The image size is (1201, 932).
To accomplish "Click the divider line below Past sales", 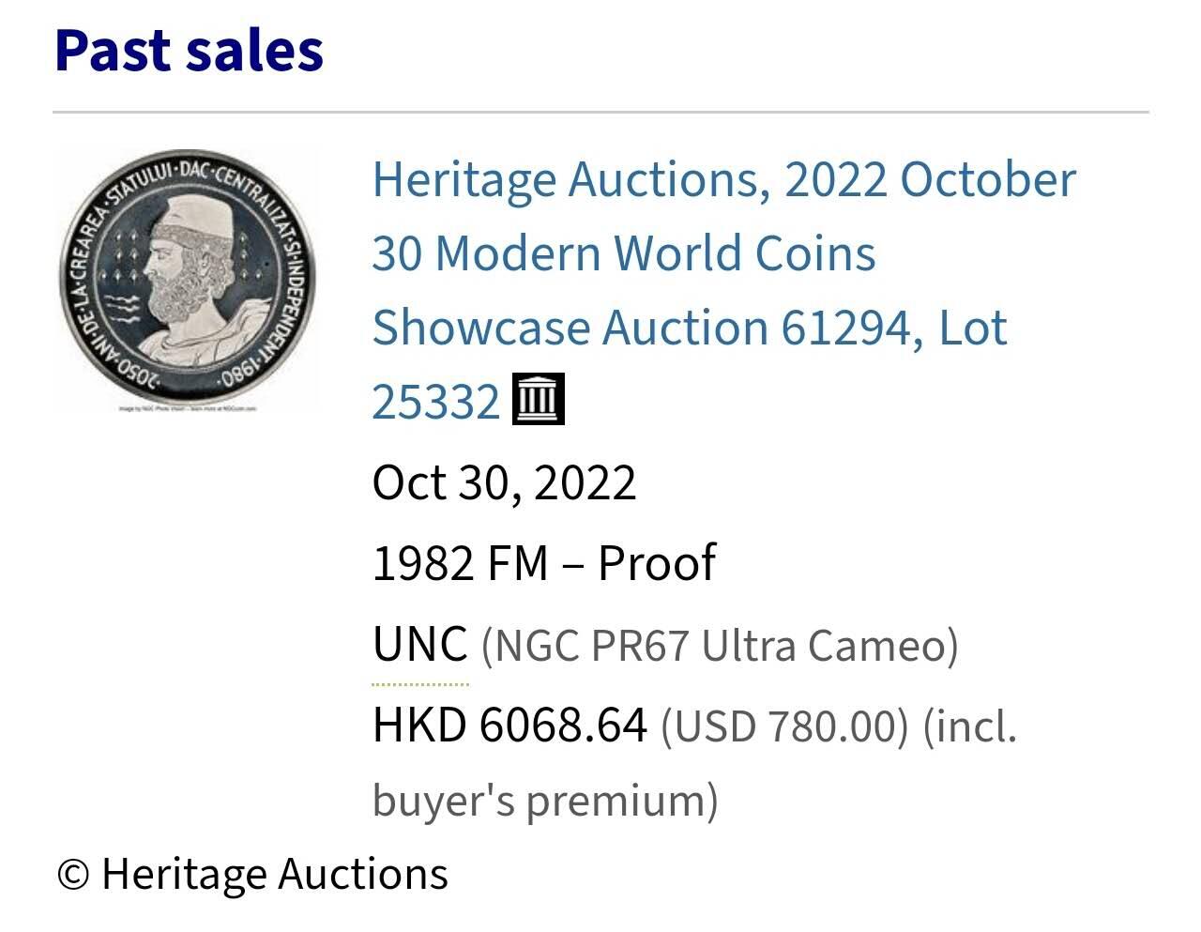I will pyautogui.click(x=600, y=113).
